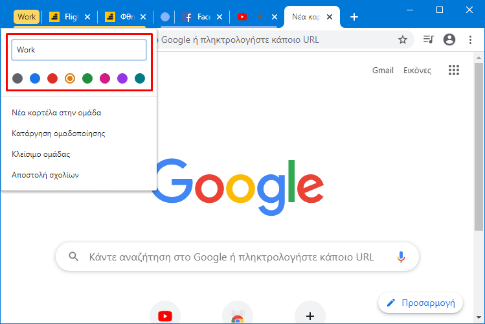Switch to the YouTube tab

(242, 17)
